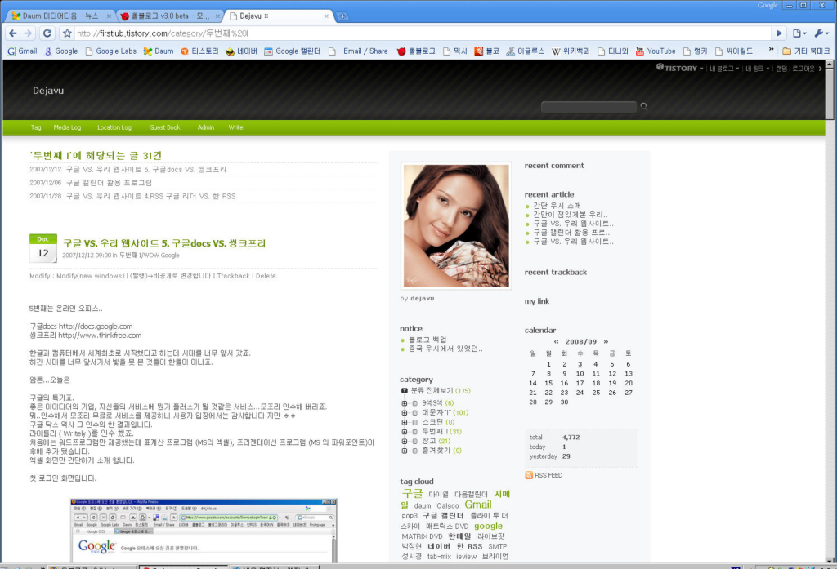Open the 블코 bookmark
Viewport: 837px width, 569px height.
487,51
